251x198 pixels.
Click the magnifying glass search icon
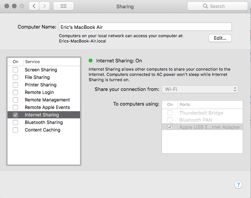[206, 6]
